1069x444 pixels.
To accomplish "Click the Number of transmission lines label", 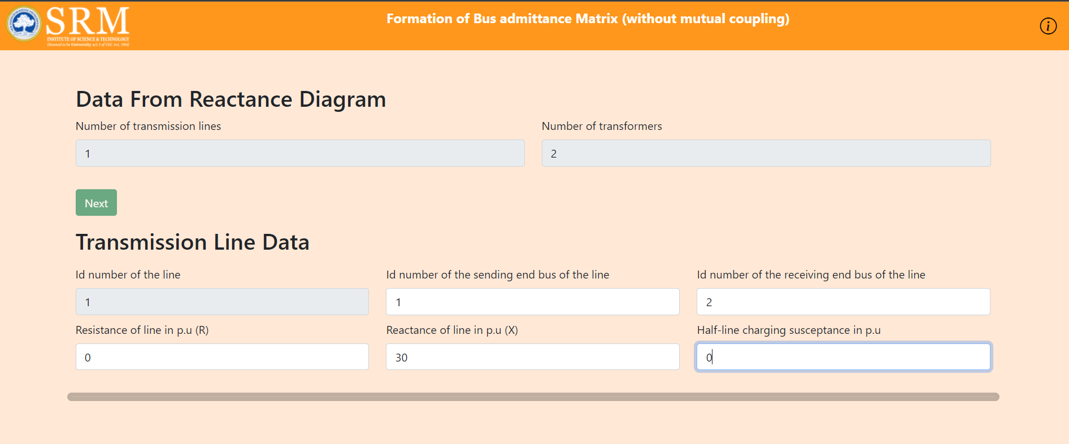I will (x=148, y=126).
